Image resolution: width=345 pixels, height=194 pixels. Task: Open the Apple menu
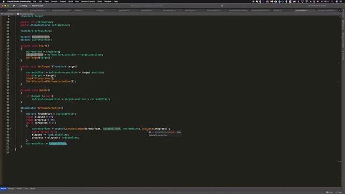tap(4, 1)
